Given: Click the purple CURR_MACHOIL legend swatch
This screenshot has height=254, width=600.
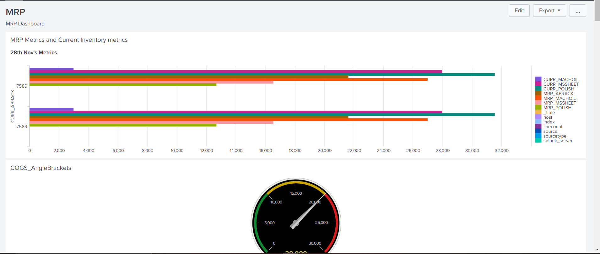Looking at the screenshot, I should click(538, 79).
